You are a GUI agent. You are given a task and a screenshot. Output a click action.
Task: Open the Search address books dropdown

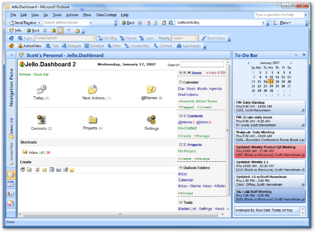pos(91,23)
